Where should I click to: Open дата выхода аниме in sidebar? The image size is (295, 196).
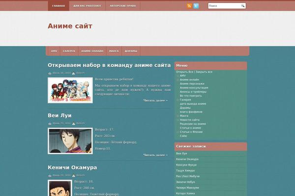[x=193, y=104]
